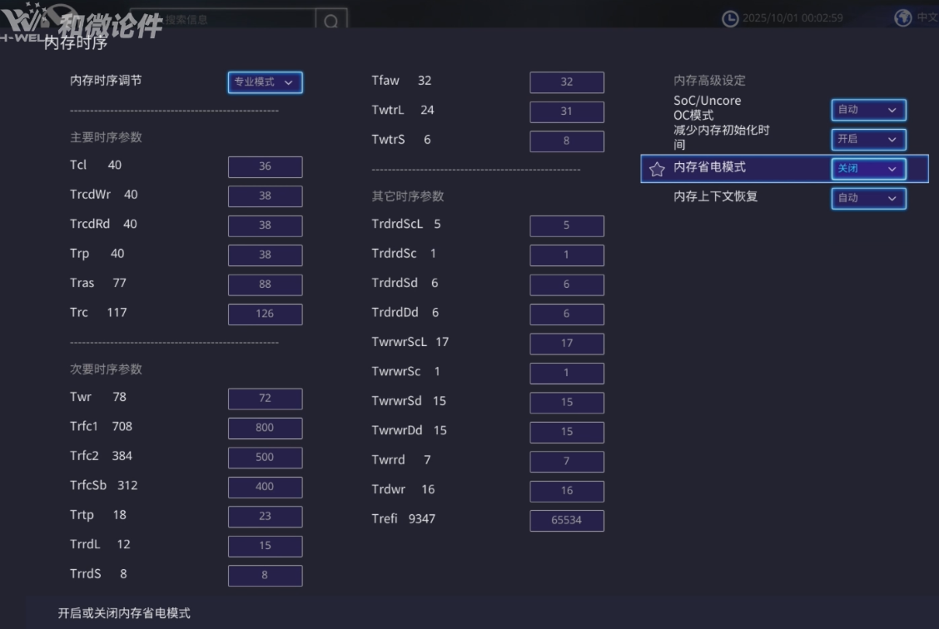Open the SoC/Uncore OC模式 dropdown

point(868,110)
